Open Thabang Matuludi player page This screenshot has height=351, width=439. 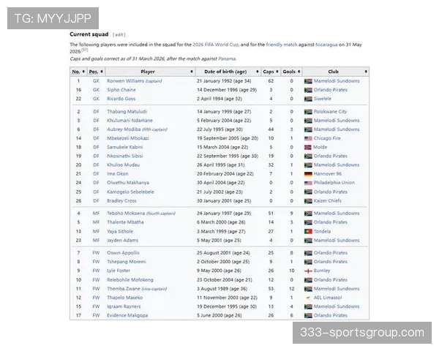(127, 111)
